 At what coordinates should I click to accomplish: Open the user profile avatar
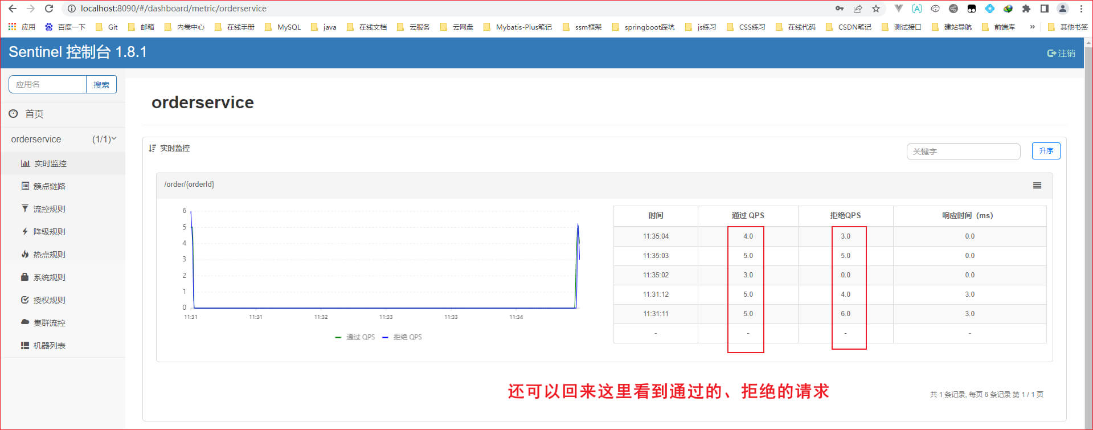click(1063, 9)
